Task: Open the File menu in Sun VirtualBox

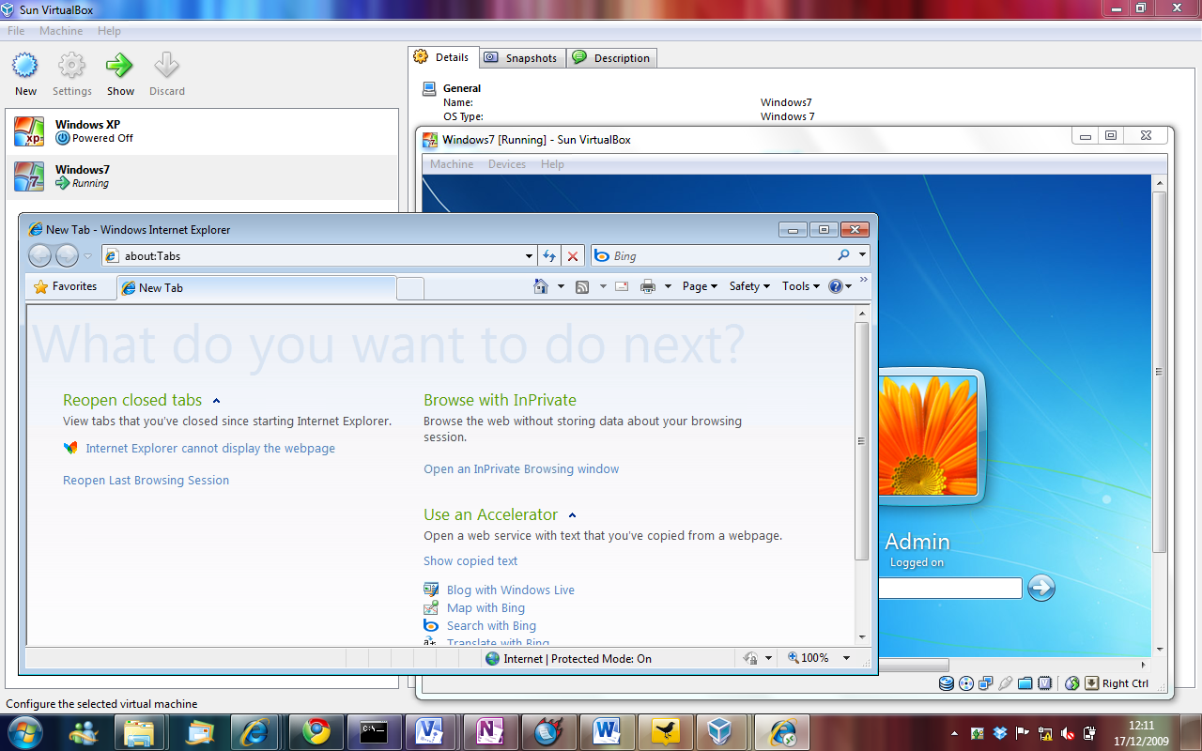Action: [16, 31]
